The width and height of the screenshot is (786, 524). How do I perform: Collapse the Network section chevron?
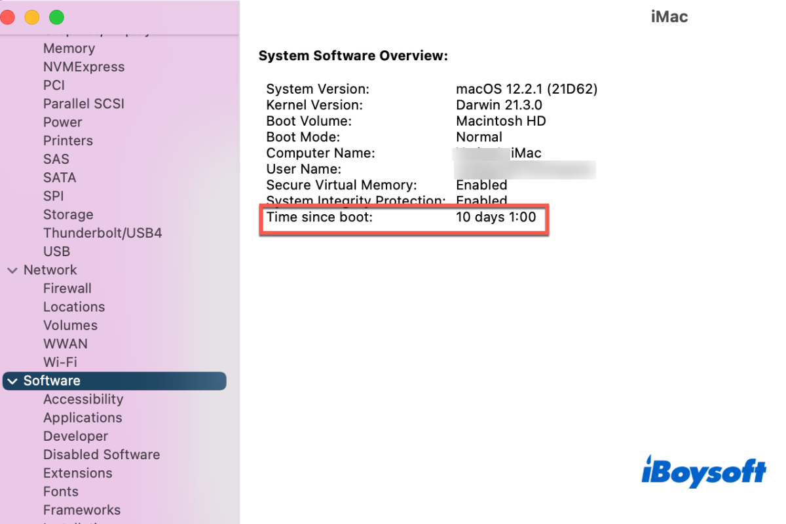pos(12,271)
